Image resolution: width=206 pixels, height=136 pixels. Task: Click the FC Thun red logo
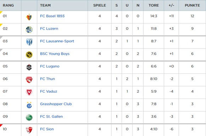29,80
